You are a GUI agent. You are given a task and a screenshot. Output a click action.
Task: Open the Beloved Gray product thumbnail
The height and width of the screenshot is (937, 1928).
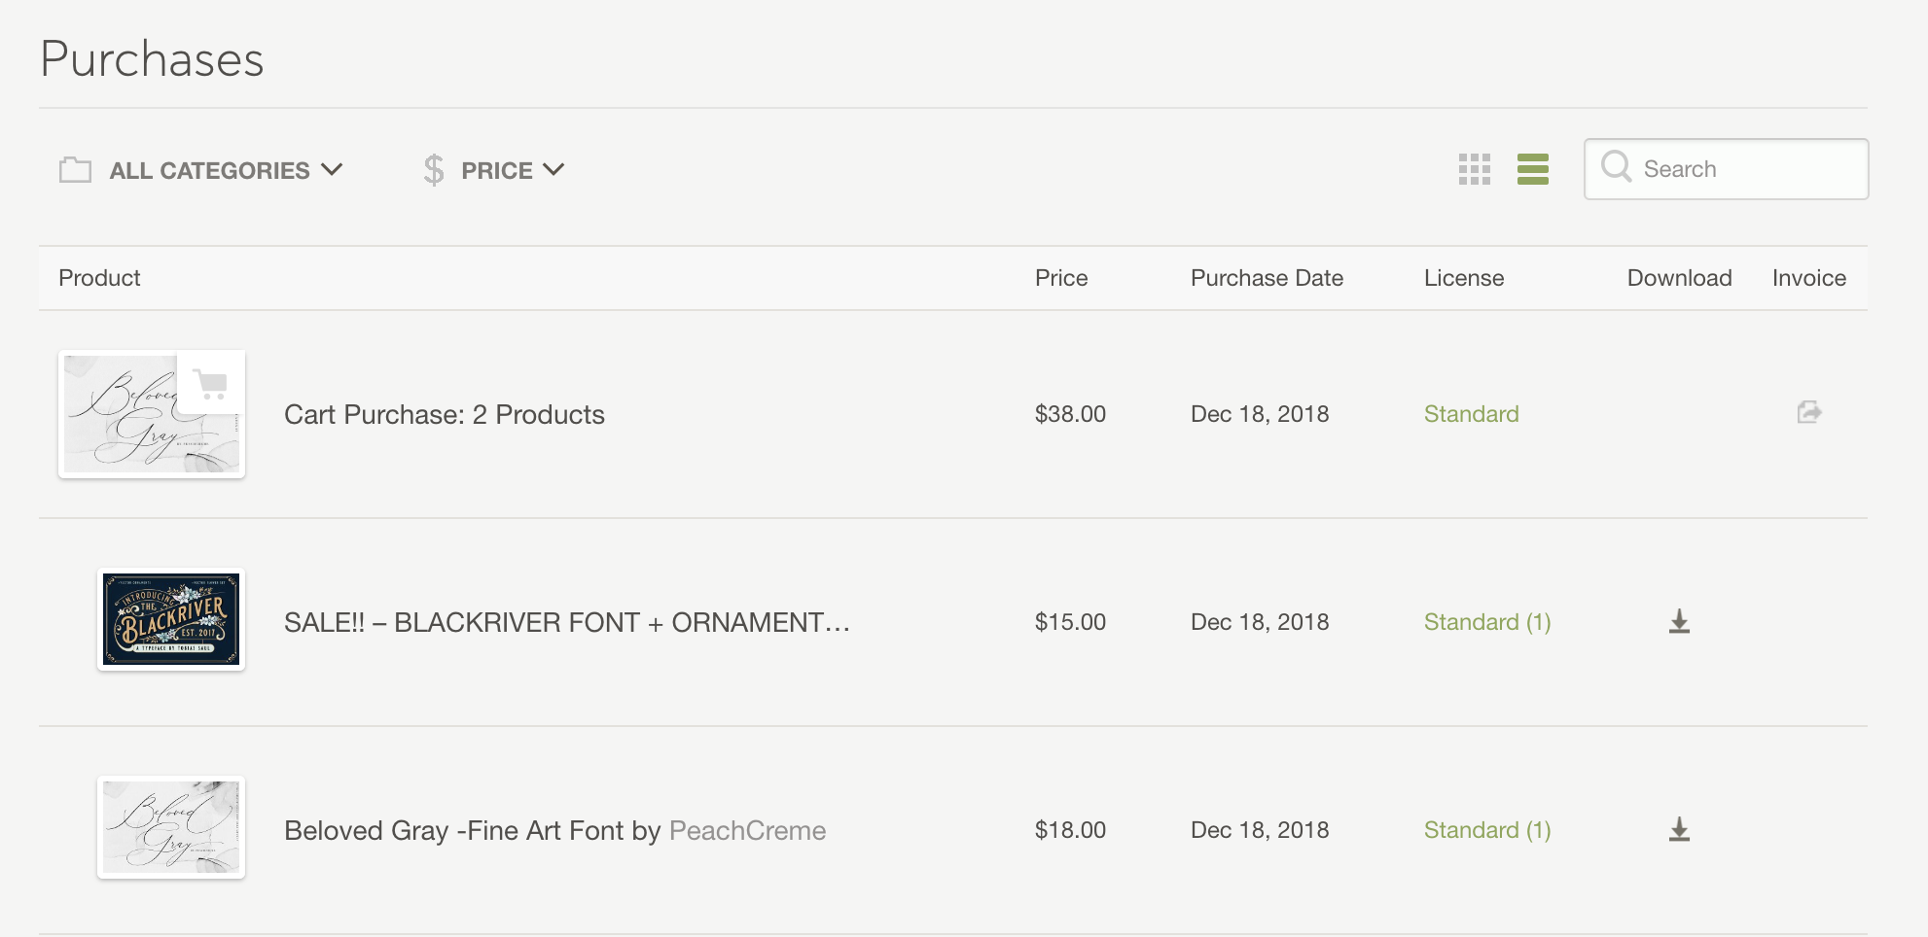pos(170,827)
